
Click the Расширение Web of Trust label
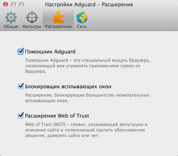click(x=57, y=116)
